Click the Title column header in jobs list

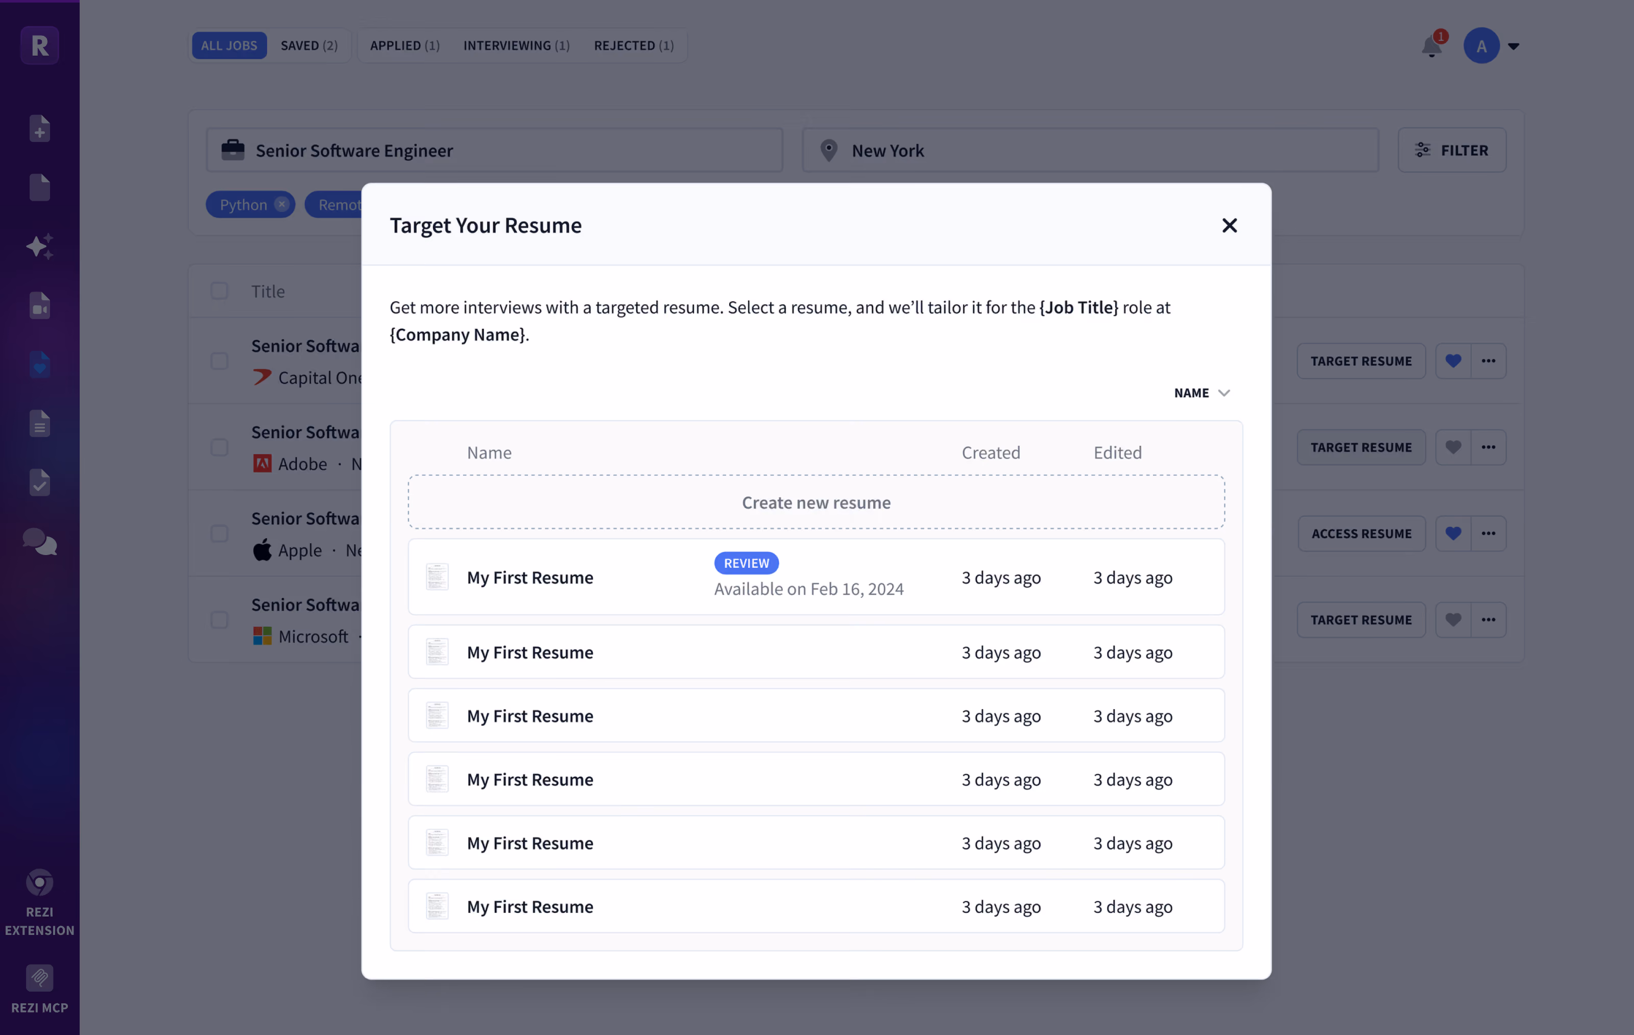click(268, 291)
